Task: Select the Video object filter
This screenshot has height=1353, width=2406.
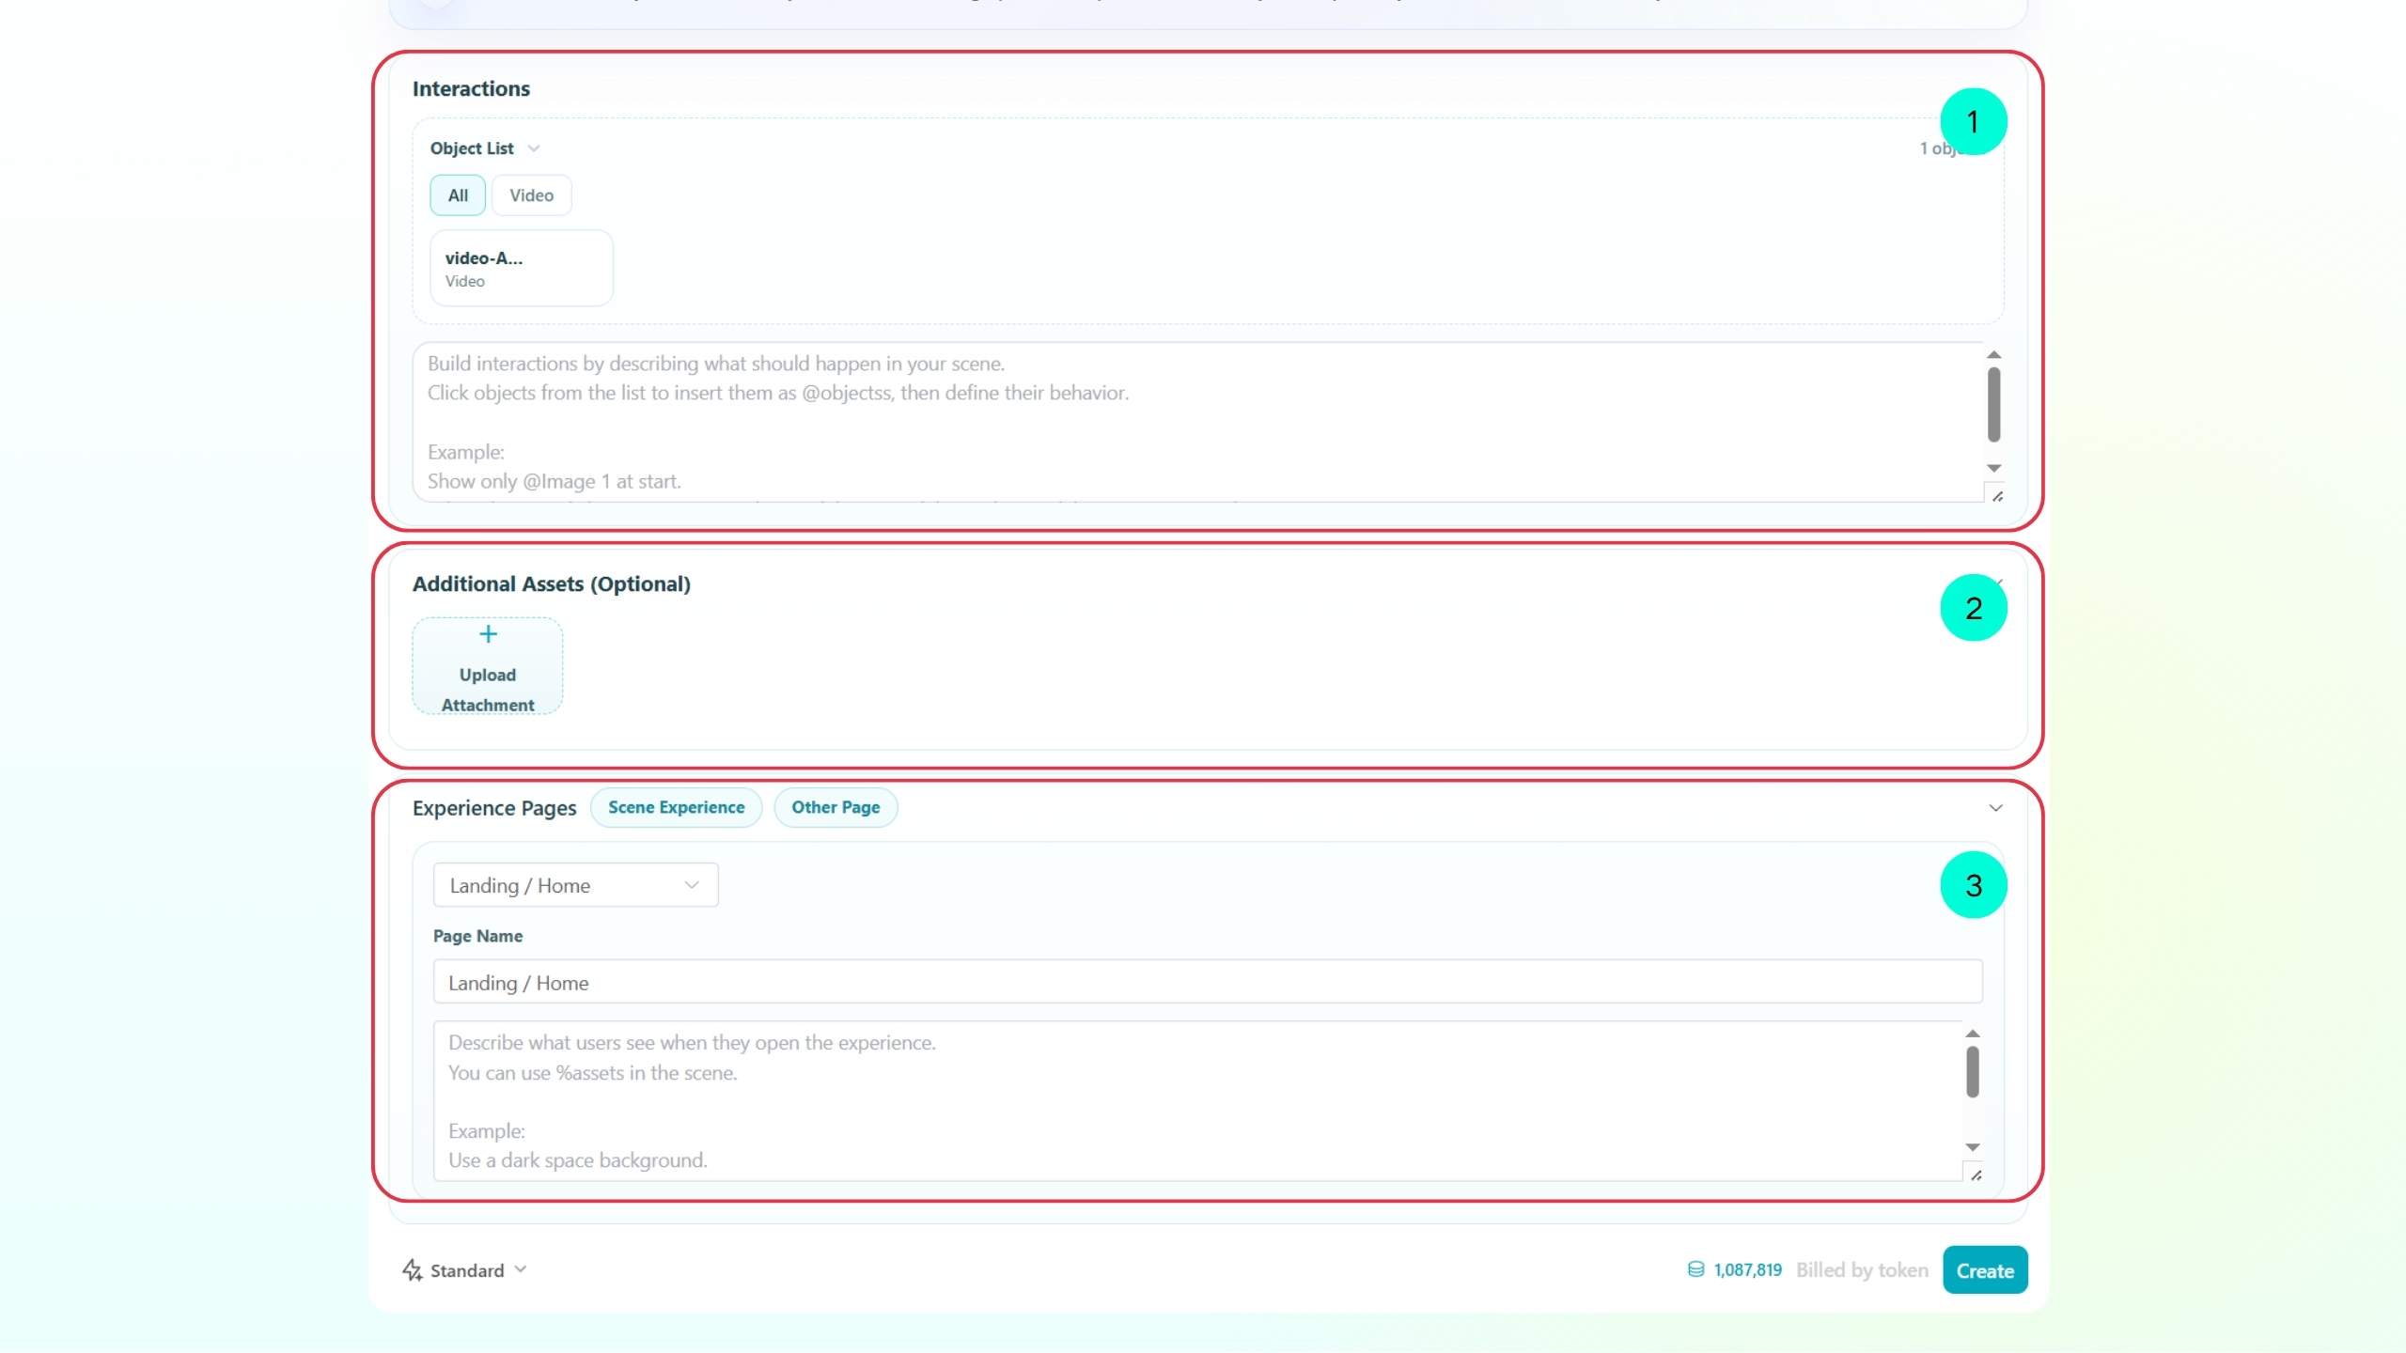Action: (x=531, y=195)
